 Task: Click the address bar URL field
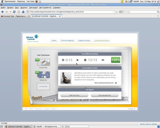pyautogui.click(x=70, y=12)
